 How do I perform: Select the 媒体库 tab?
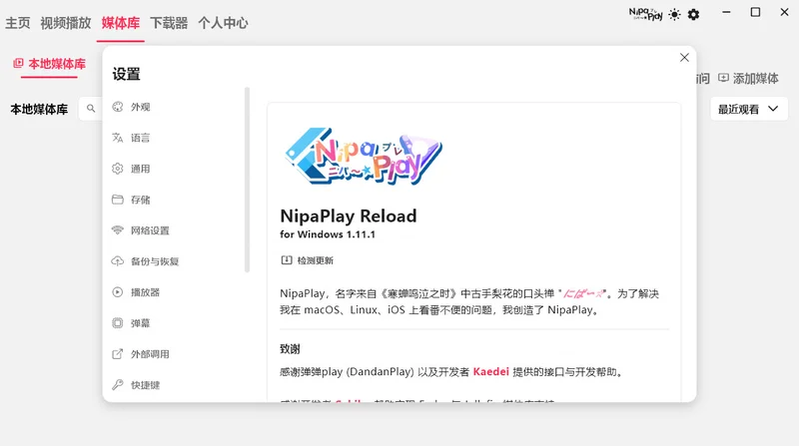[120, 23]
